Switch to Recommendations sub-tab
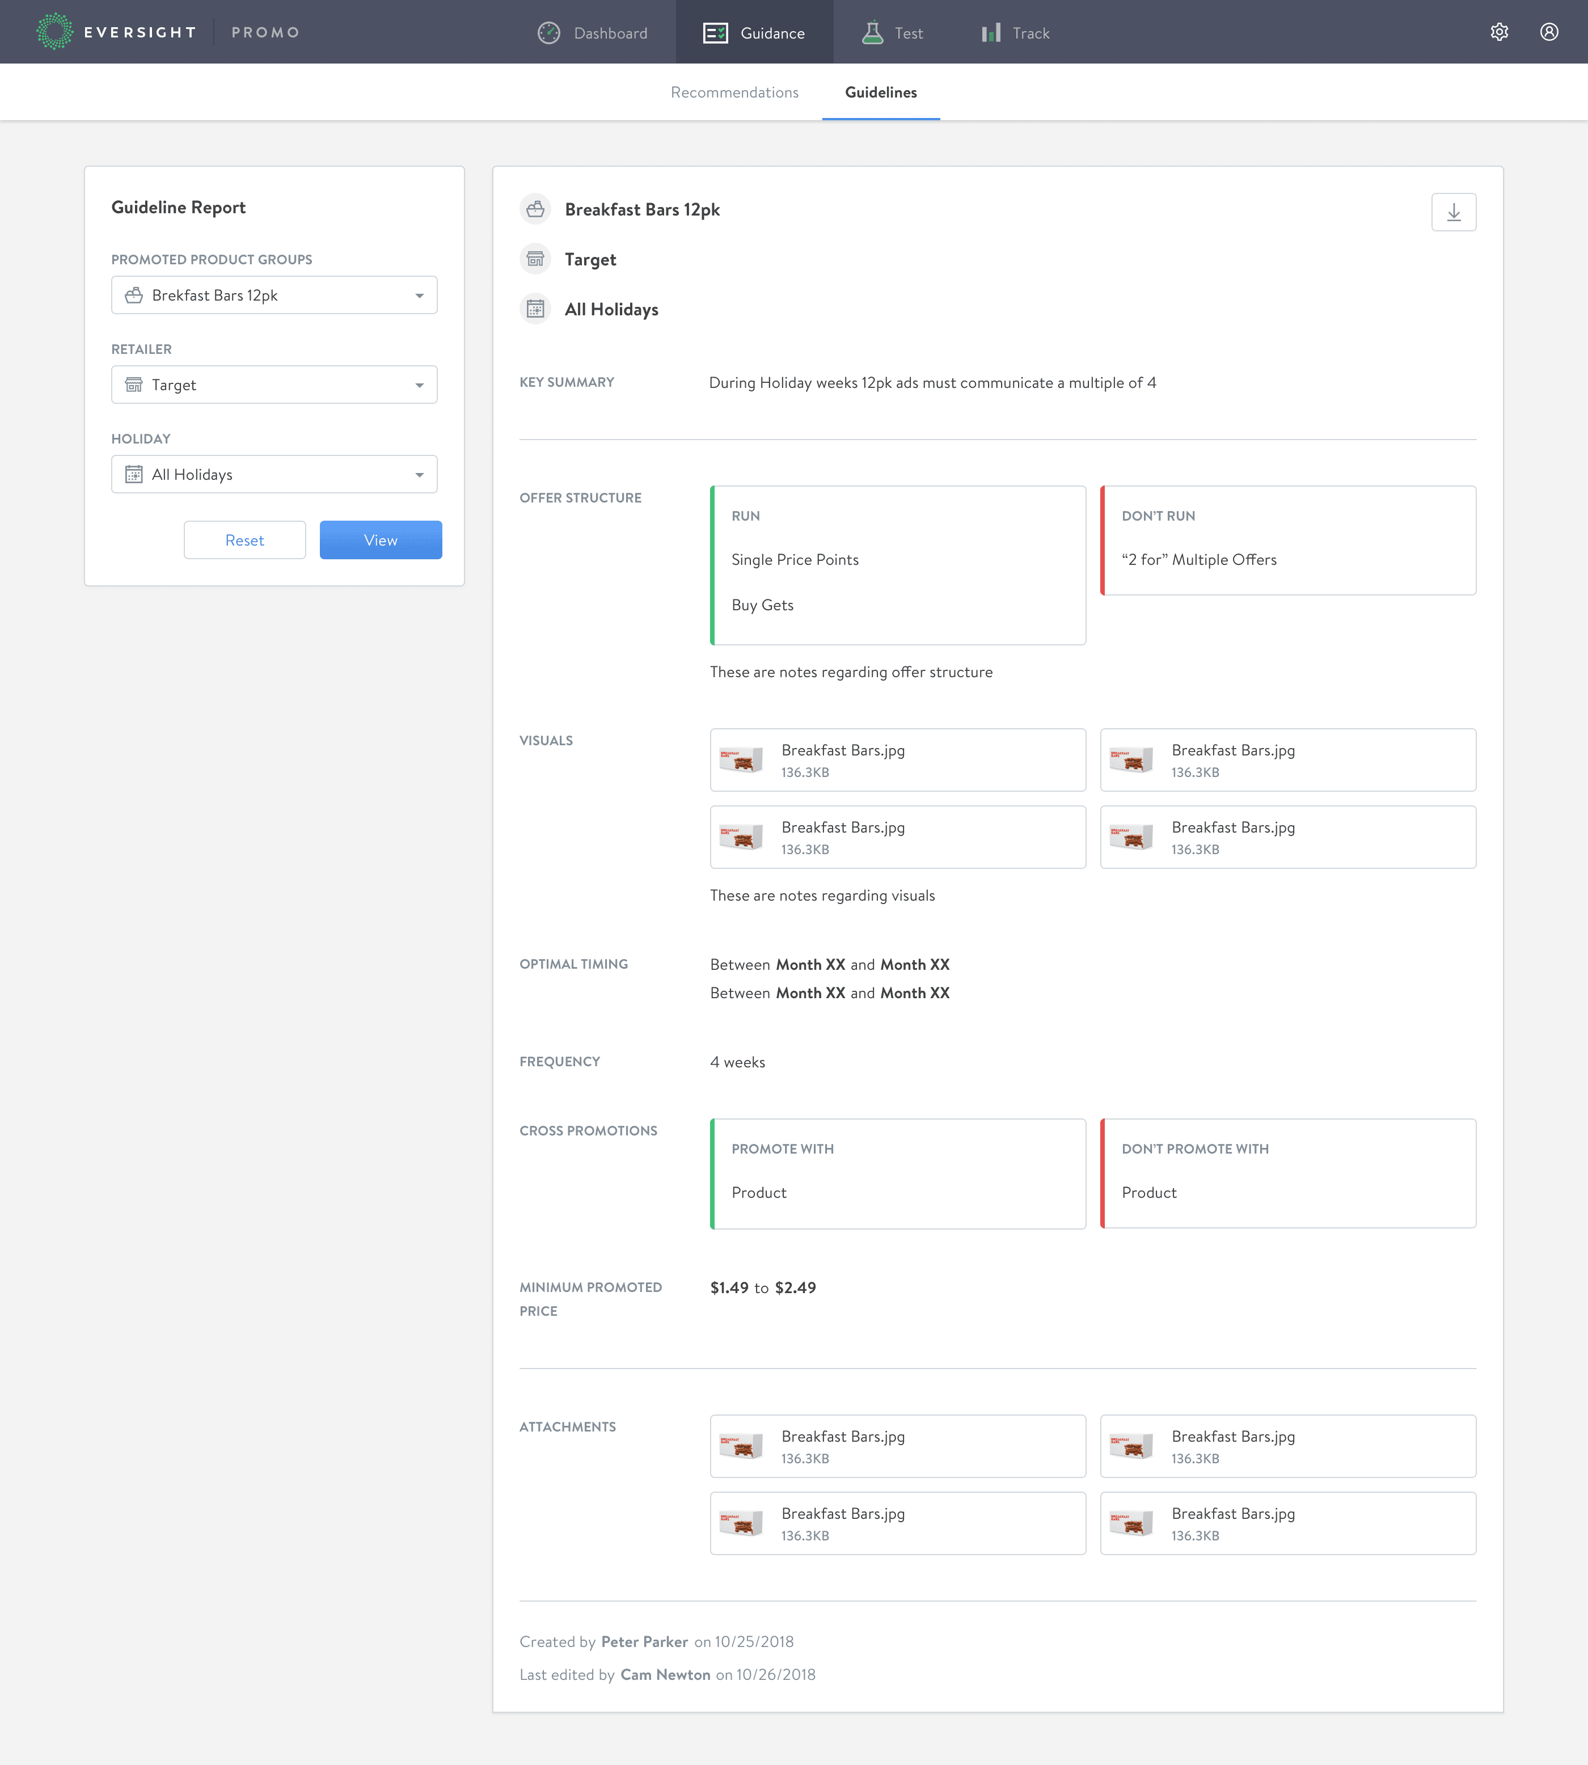 [x=734, y=92]
